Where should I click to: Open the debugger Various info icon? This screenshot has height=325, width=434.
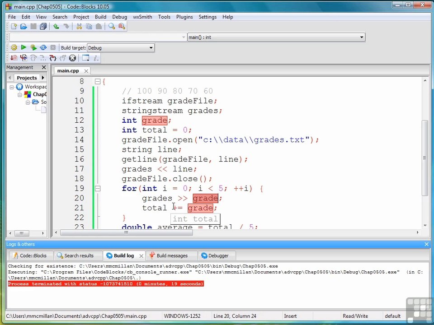point(96,58)
